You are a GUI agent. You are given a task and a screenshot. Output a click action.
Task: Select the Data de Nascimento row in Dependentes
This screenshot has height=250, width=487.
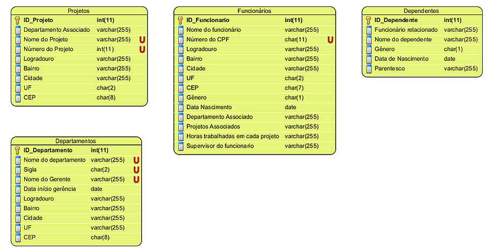tap(401, 59)
